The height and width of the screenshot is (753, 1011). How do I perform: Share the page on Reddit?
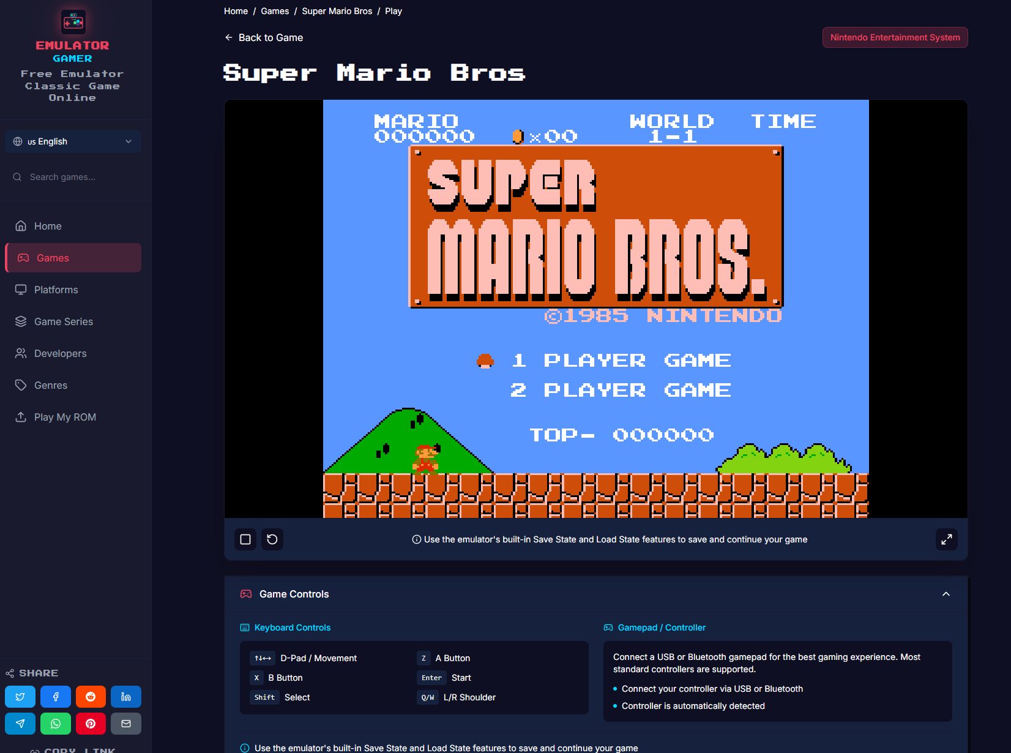pos(91,697)
